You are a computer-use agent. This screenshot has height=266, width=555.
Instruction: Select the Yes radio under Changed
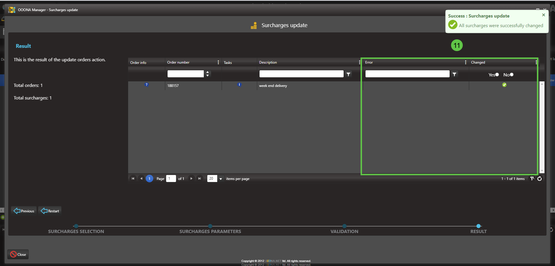click(497, 75)
